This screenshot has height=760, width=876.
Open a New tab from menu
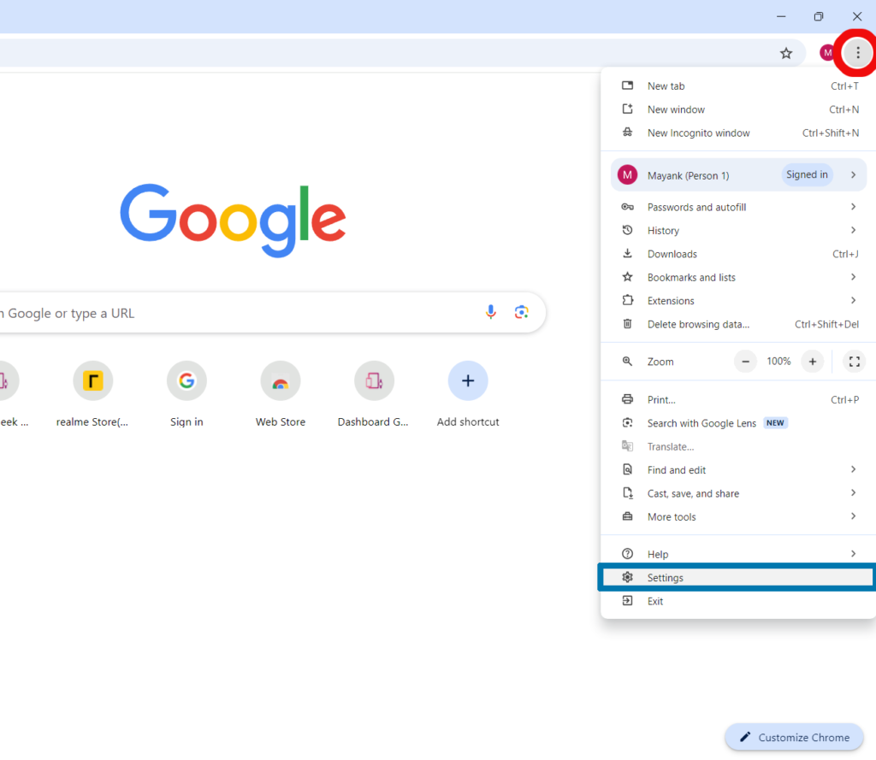tap(738, 86)
